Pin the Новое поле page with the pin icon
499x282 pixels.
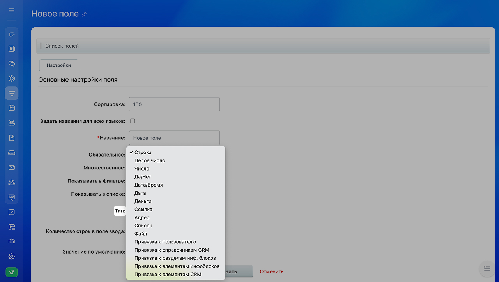[84, 14]
